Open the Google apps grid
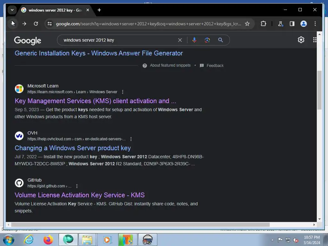Viewport: 328px width, 246px height. tap(315, 40)
